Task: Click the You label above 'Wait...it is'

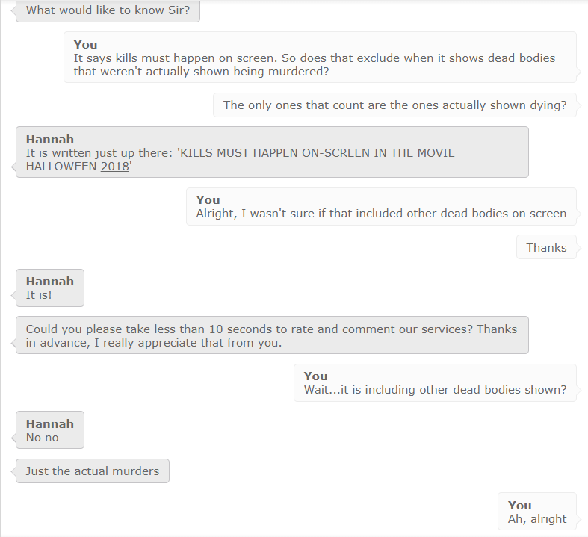Action: pyautogui.click(x=316, y=376)
